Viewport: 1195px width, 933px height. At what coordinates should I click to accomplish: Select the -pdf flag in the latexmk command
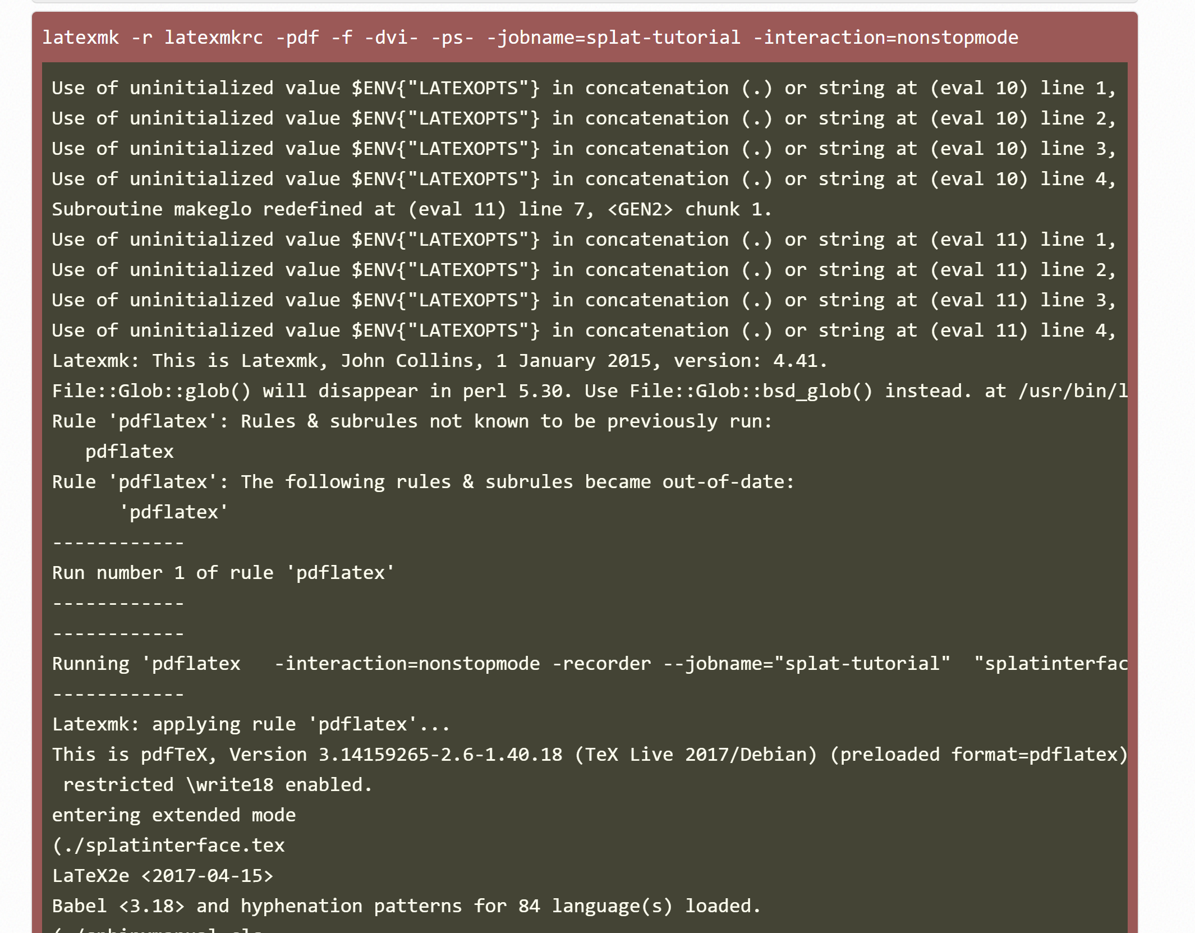pyautogui.click(x=298, y=37)
